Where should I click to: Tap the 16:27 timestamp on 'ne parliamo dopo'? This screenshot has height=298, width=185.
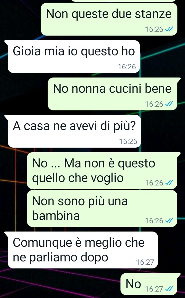coord(145,262)
